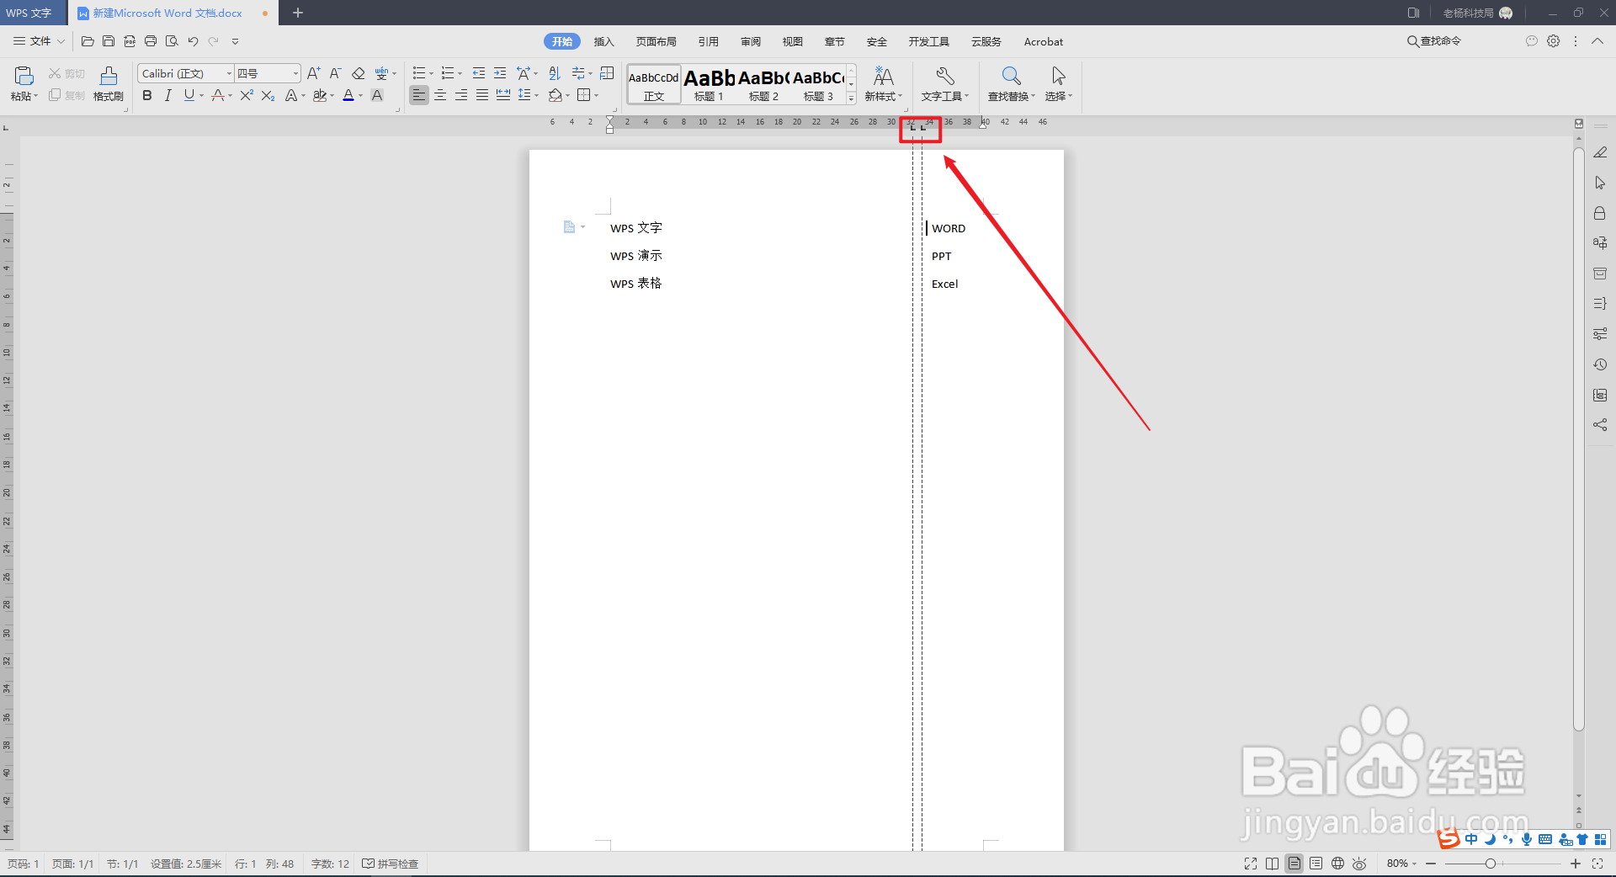Expand the styles gallery more arrow
The width and height of the screenshot is (1616, 877).
852,98
